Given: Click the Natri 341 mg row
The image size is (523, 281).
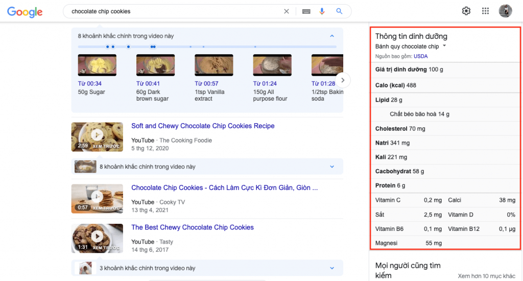Looking at the screenshot, I should tap(445, 143).
